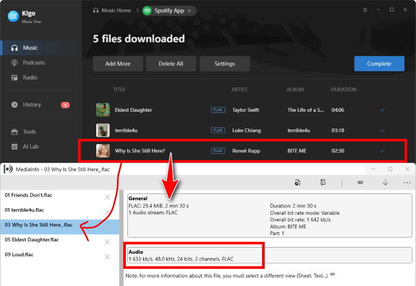416x286 pixels.
Task: Open Kigo hamburger menu
Action: coord(365,10)
